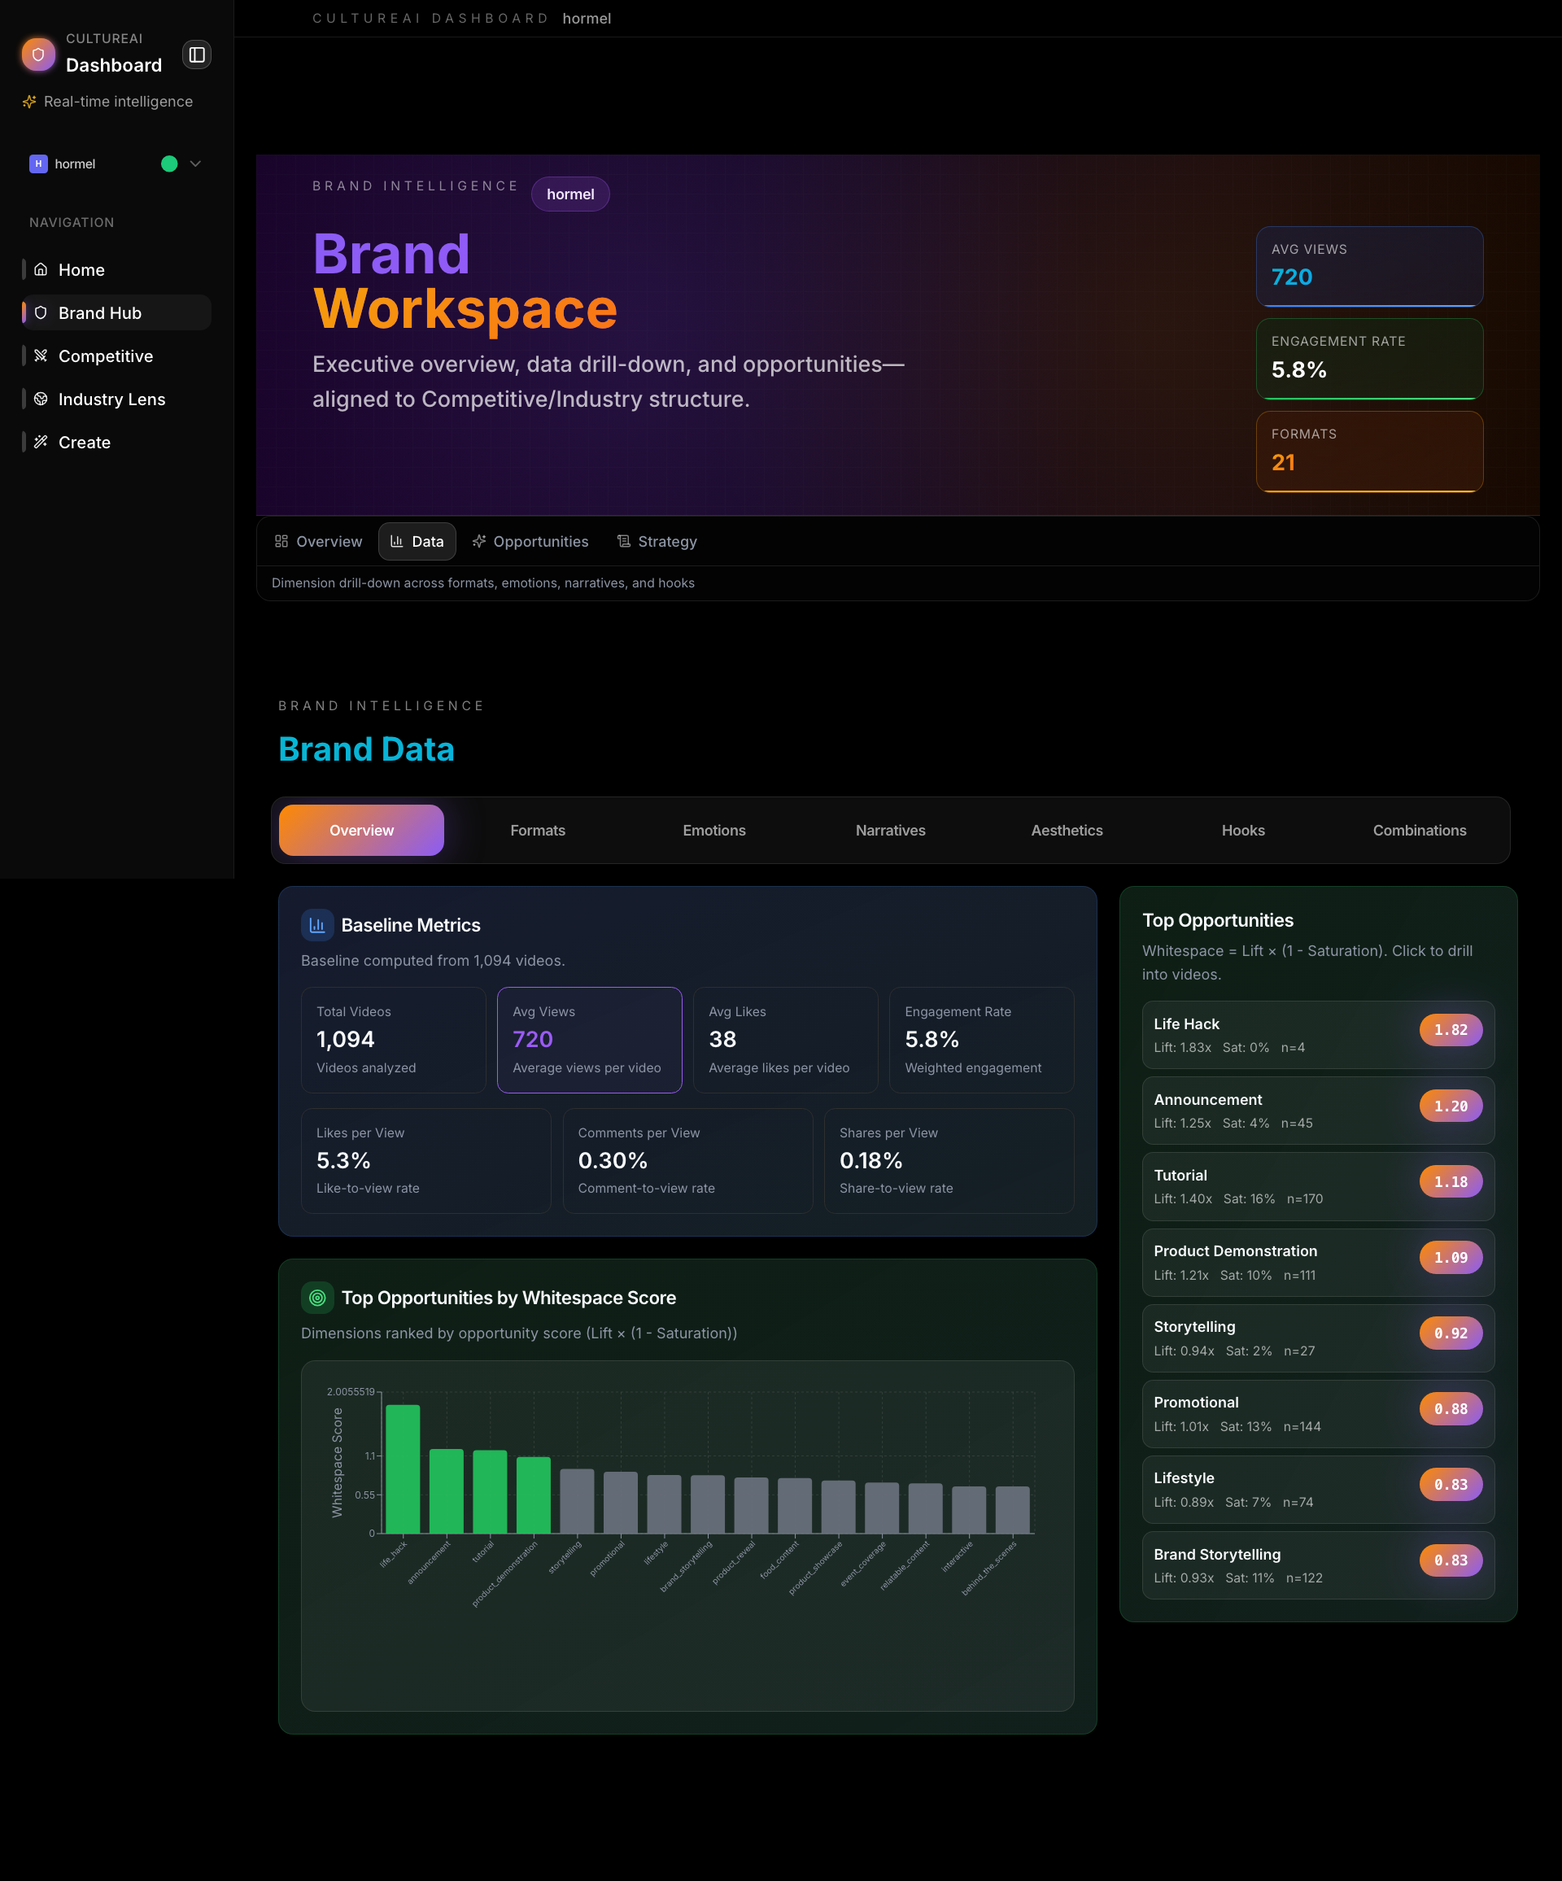Click the Create wand icon
Screen dimensions: 1562x1881
point(39,442)
